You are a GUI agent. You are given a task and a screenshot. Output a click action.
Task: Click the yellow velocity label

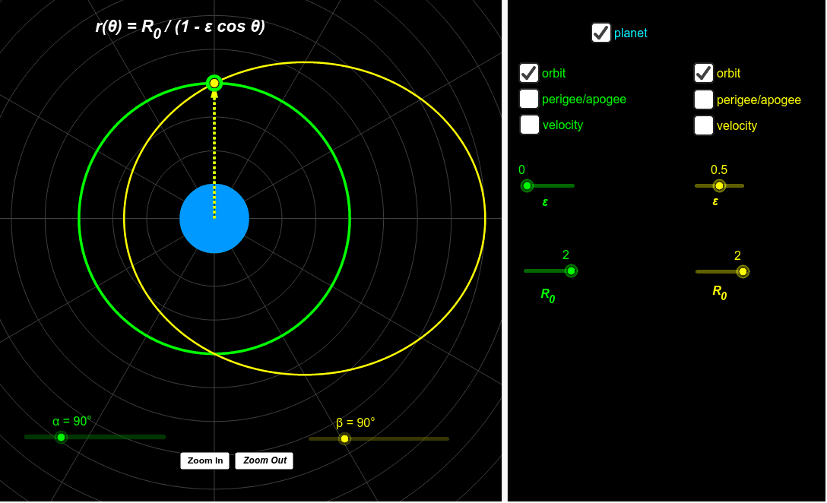(737, 125)
